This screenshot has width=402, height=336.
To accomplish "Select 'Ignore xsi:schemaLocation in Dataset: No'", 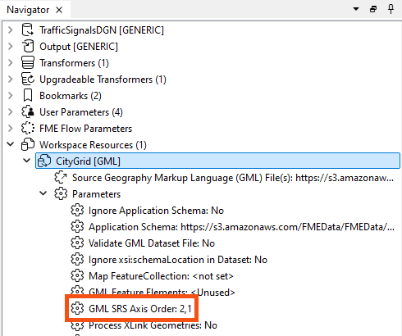I will click(x=178, y=260).
